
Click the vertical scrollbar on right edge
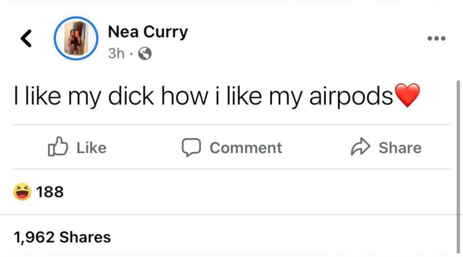pos(458,166)
